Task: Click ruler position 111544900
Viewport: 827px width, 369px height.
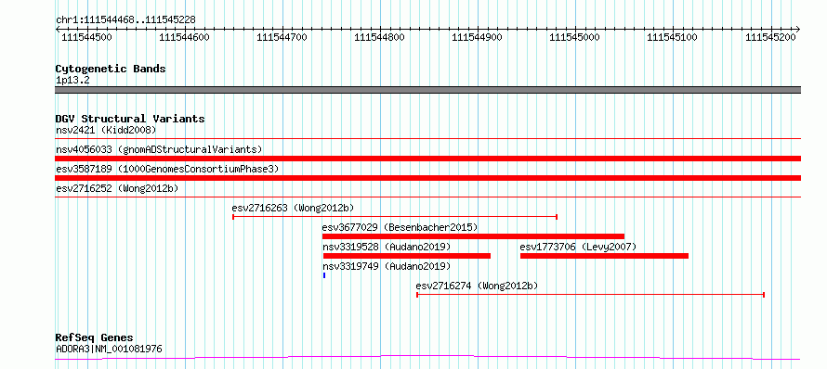Action: point(478,37)
